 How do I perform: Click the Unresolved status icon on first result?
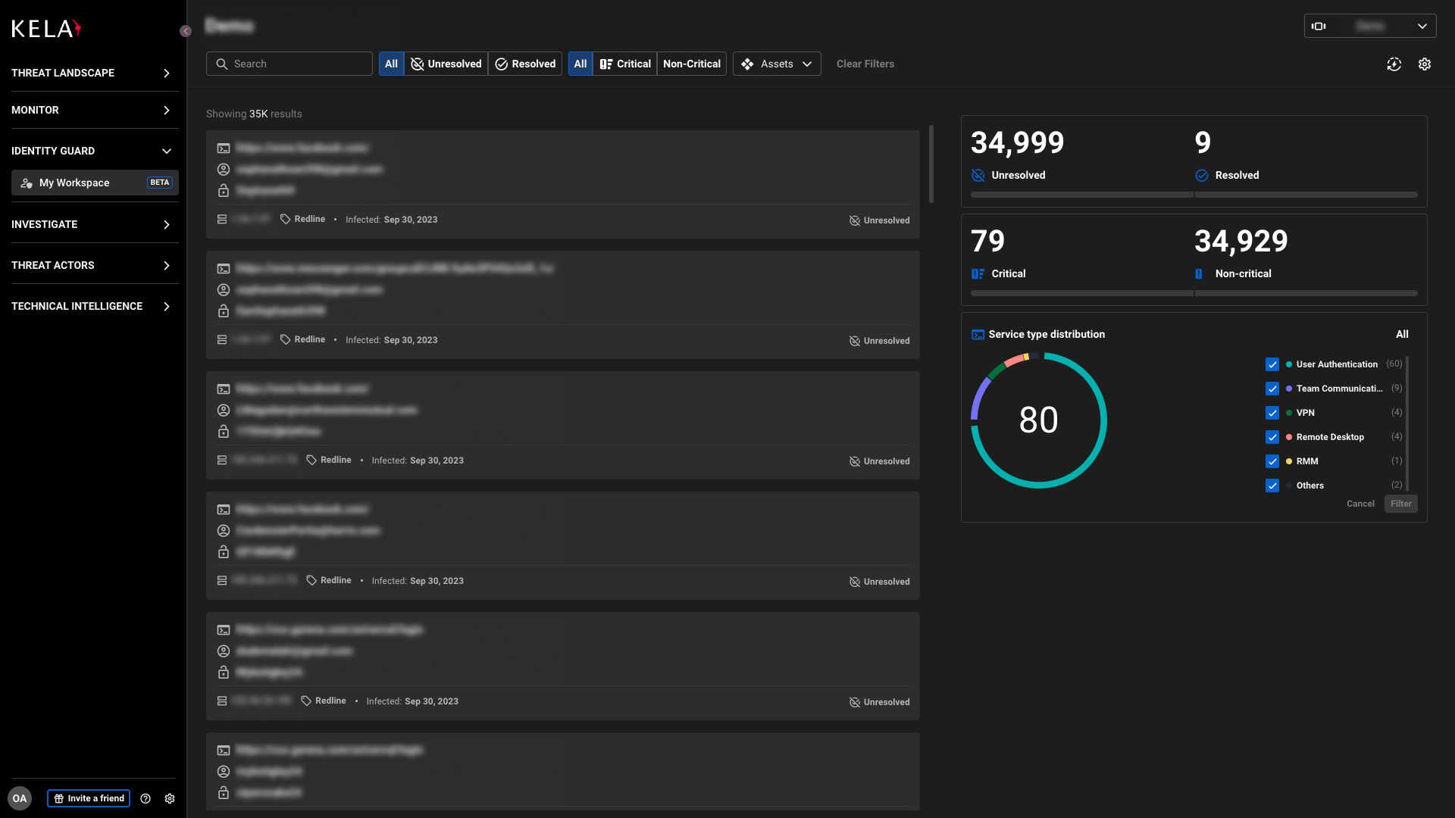(855, 220)
